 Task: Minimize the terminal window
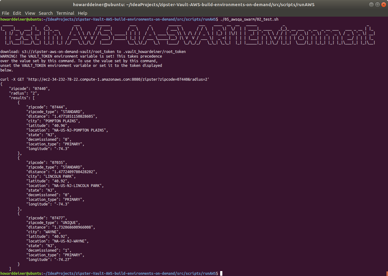coord(372,4)
